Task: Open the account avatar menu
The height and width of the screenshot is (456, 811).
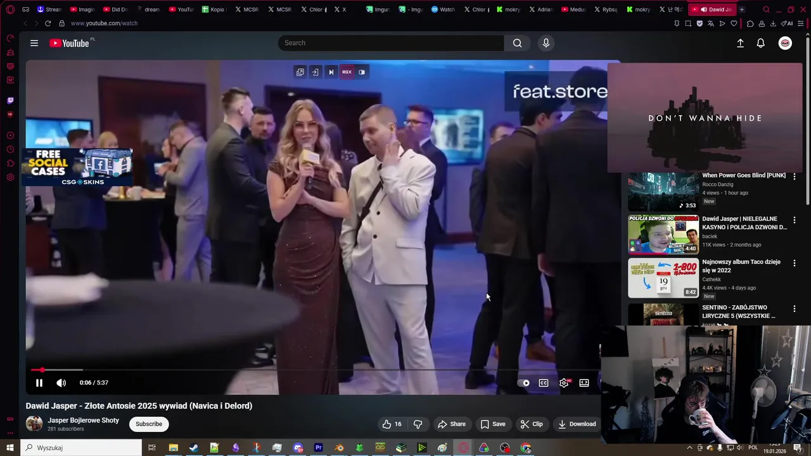Action: coord(785,43)
